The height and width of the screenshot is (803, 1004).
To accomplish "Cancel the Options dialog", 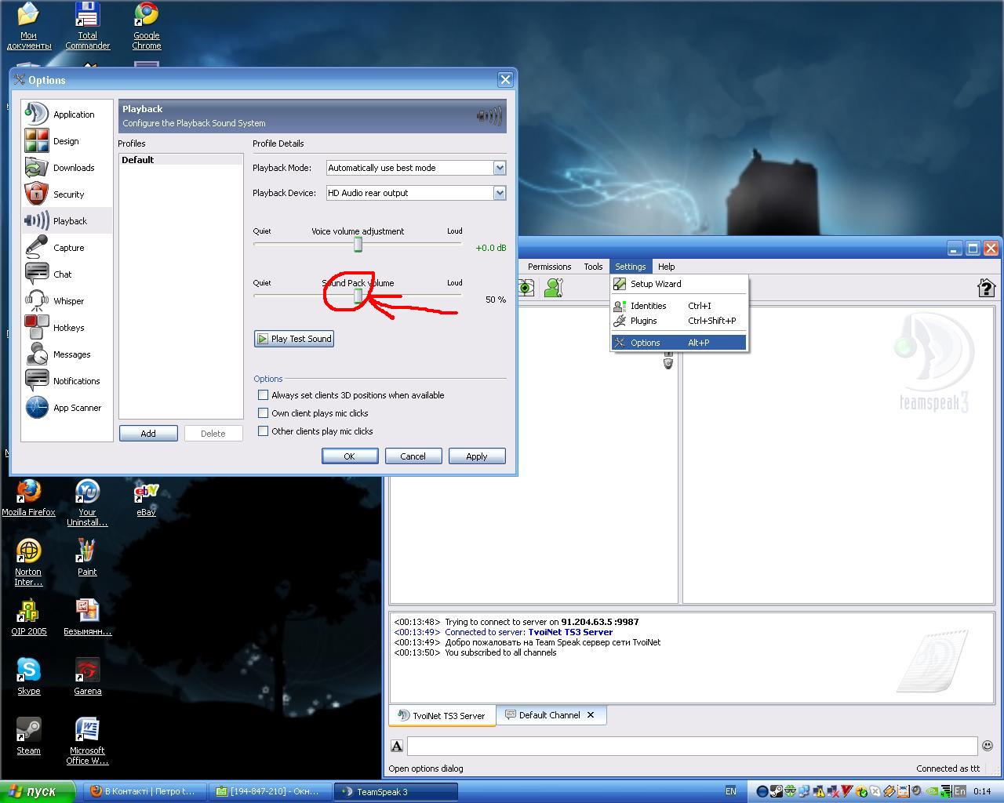I will pos(413,456).
